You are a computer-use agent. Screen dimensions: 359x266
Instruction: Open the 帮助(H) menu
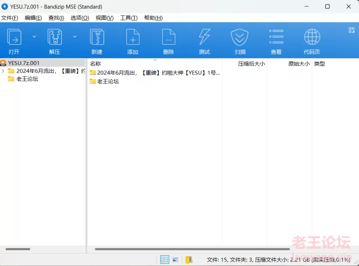pyautogui.click(x=153, y=18)
